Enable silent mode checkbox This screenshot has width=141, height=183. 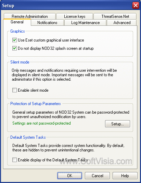pyautogui.click(x=14, y=90)
